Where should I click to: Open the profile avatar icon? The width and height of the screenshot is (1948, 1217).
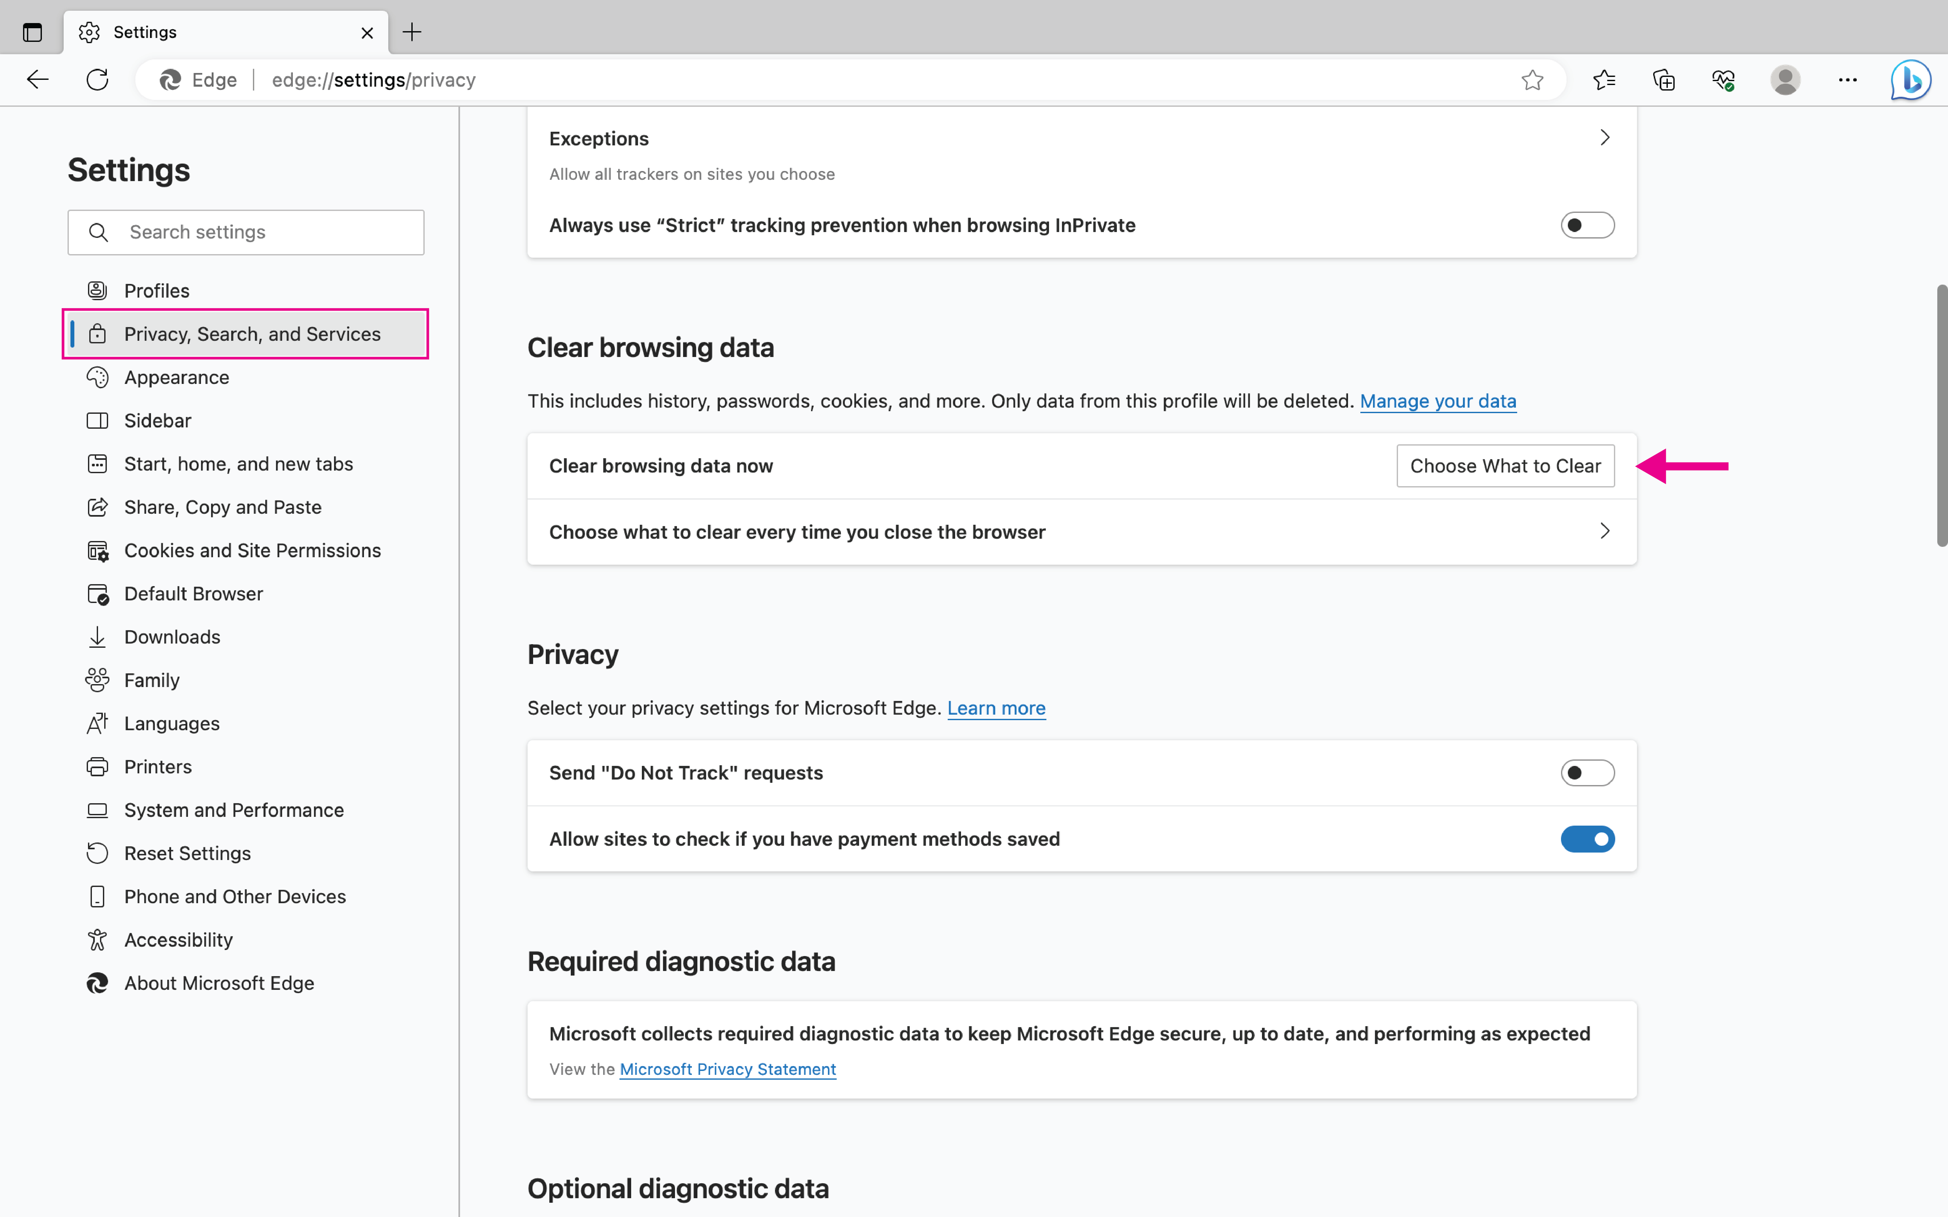(x=1785, y=80)
